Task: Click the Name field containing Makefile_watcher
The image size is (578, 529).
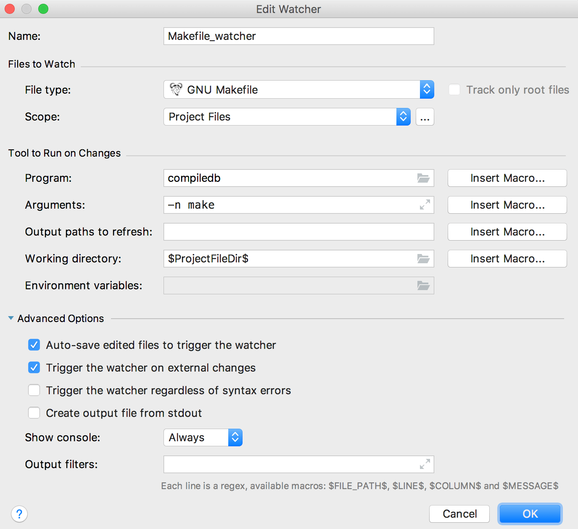Action: (298, 36)
